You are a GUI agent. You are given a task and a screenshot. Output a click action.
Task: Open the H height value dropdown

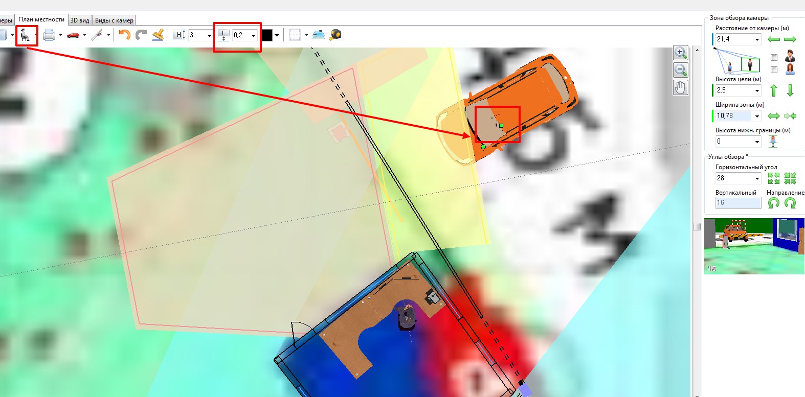click(209, 35)
